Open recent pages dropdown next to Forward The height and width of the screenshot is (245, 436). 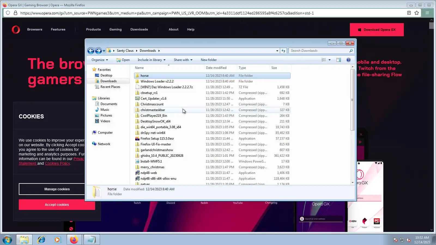click(x=104, y=51)
